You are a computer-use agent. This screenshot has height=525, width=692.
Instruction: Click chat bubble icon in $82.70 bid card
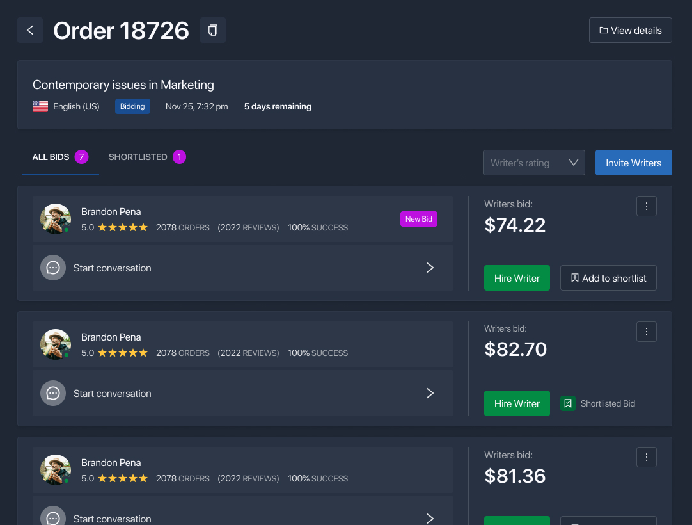tap(53, 393)
